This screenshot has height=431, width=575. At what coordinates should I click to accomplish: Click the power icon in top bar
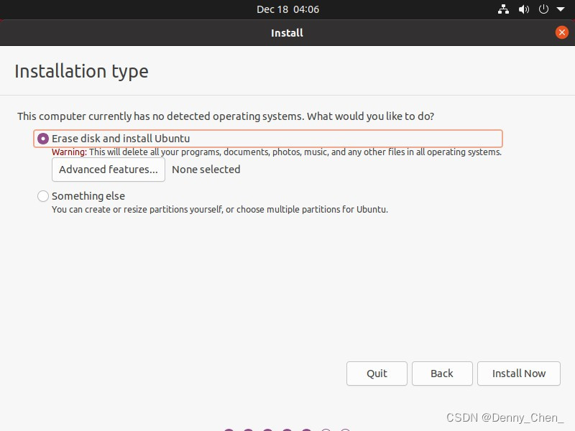click(543, 9)
